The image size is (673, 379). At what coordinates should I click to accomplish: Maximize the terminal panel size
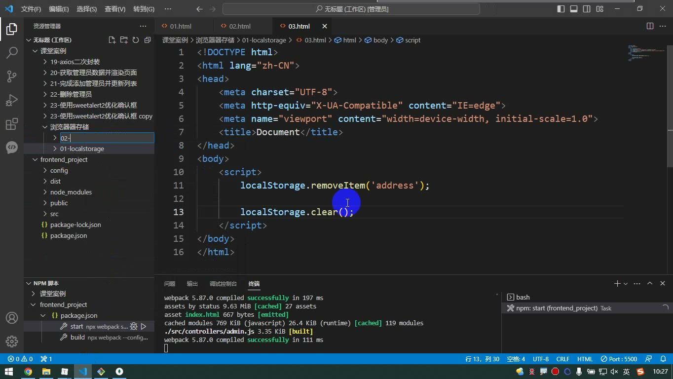(650, 283)
